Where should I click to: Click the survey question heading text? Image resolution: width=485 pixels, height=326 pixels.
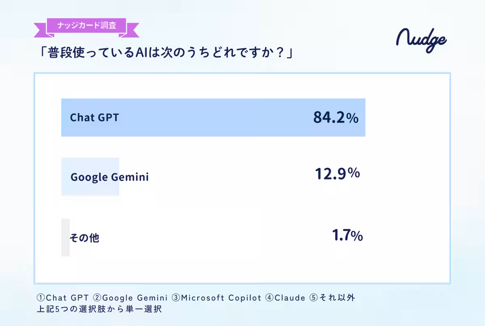click(164, 54)
